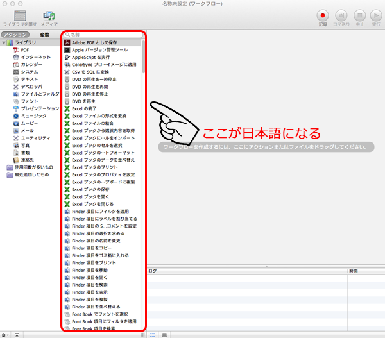Select the 書類 category icon
The image size is (385, 338).
[16, 153]
